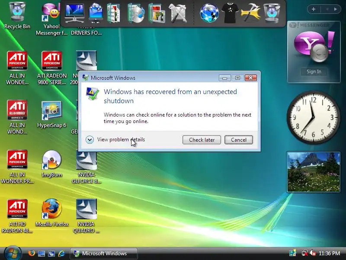Open the documents folder dock icon
Screen dimensions: 346x260
click(114, 14)
